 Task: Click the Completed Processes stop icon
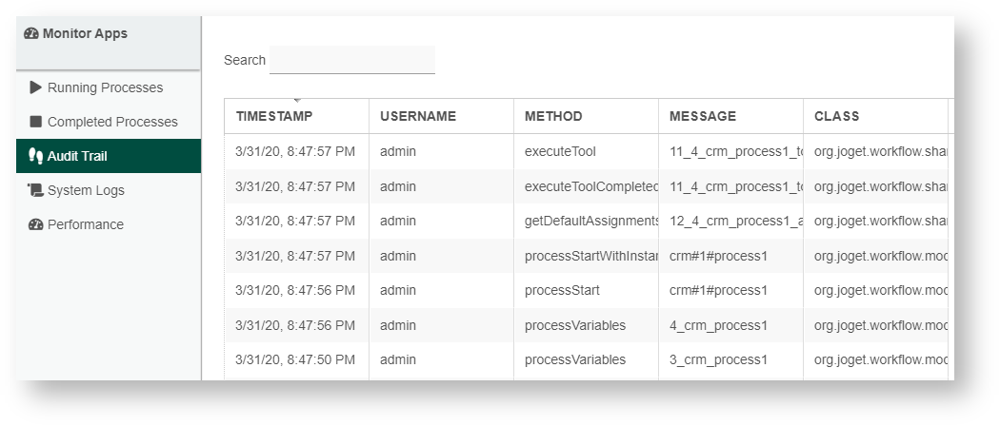pos(36,122)
